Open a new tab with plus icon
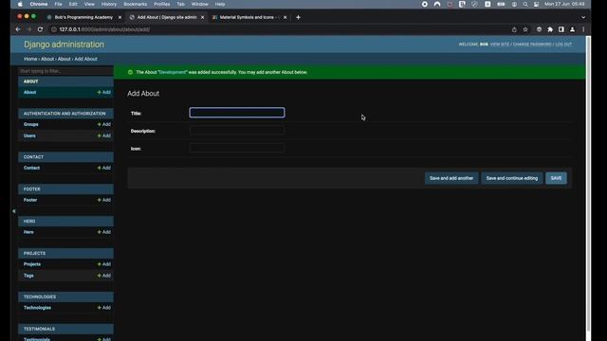The height and width of the screenshot is (341, 607). pyautogui.click(x=298, y=17)
